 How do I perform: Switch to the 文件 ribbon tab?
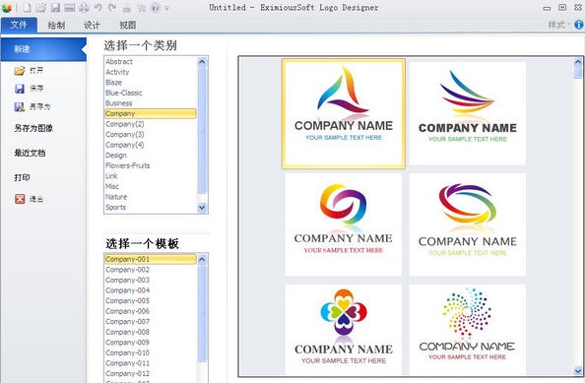point(19,25)
